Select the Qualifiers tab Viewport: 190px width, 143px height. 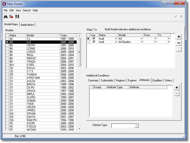157,80
